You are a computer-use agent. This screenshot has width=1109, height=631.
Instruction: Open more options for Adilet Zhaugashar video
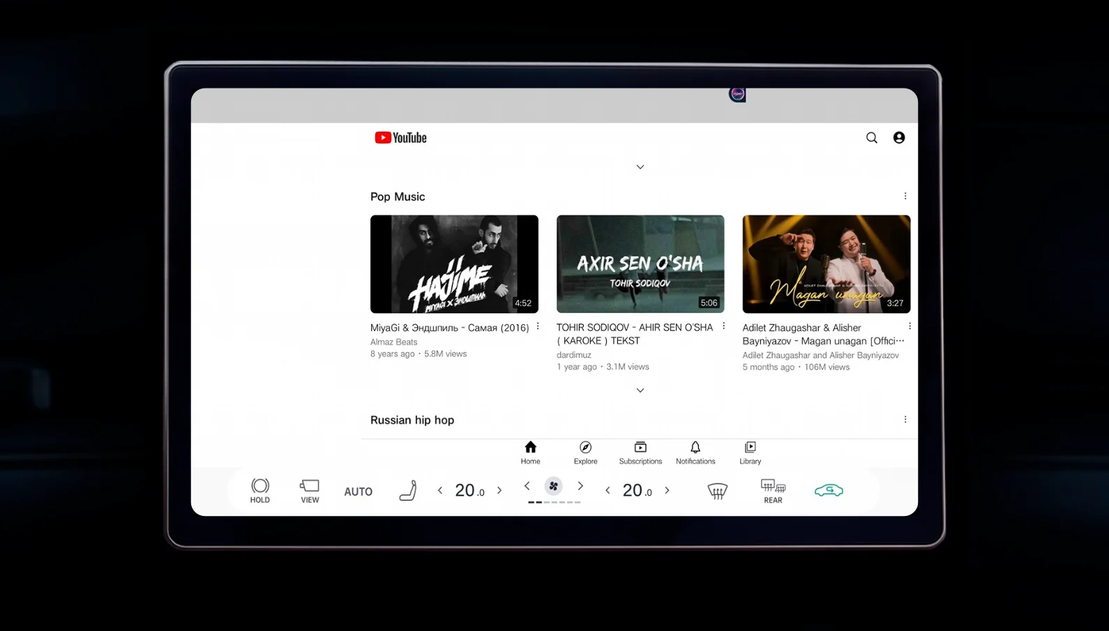pyautogui.click(x=910, y=326)
